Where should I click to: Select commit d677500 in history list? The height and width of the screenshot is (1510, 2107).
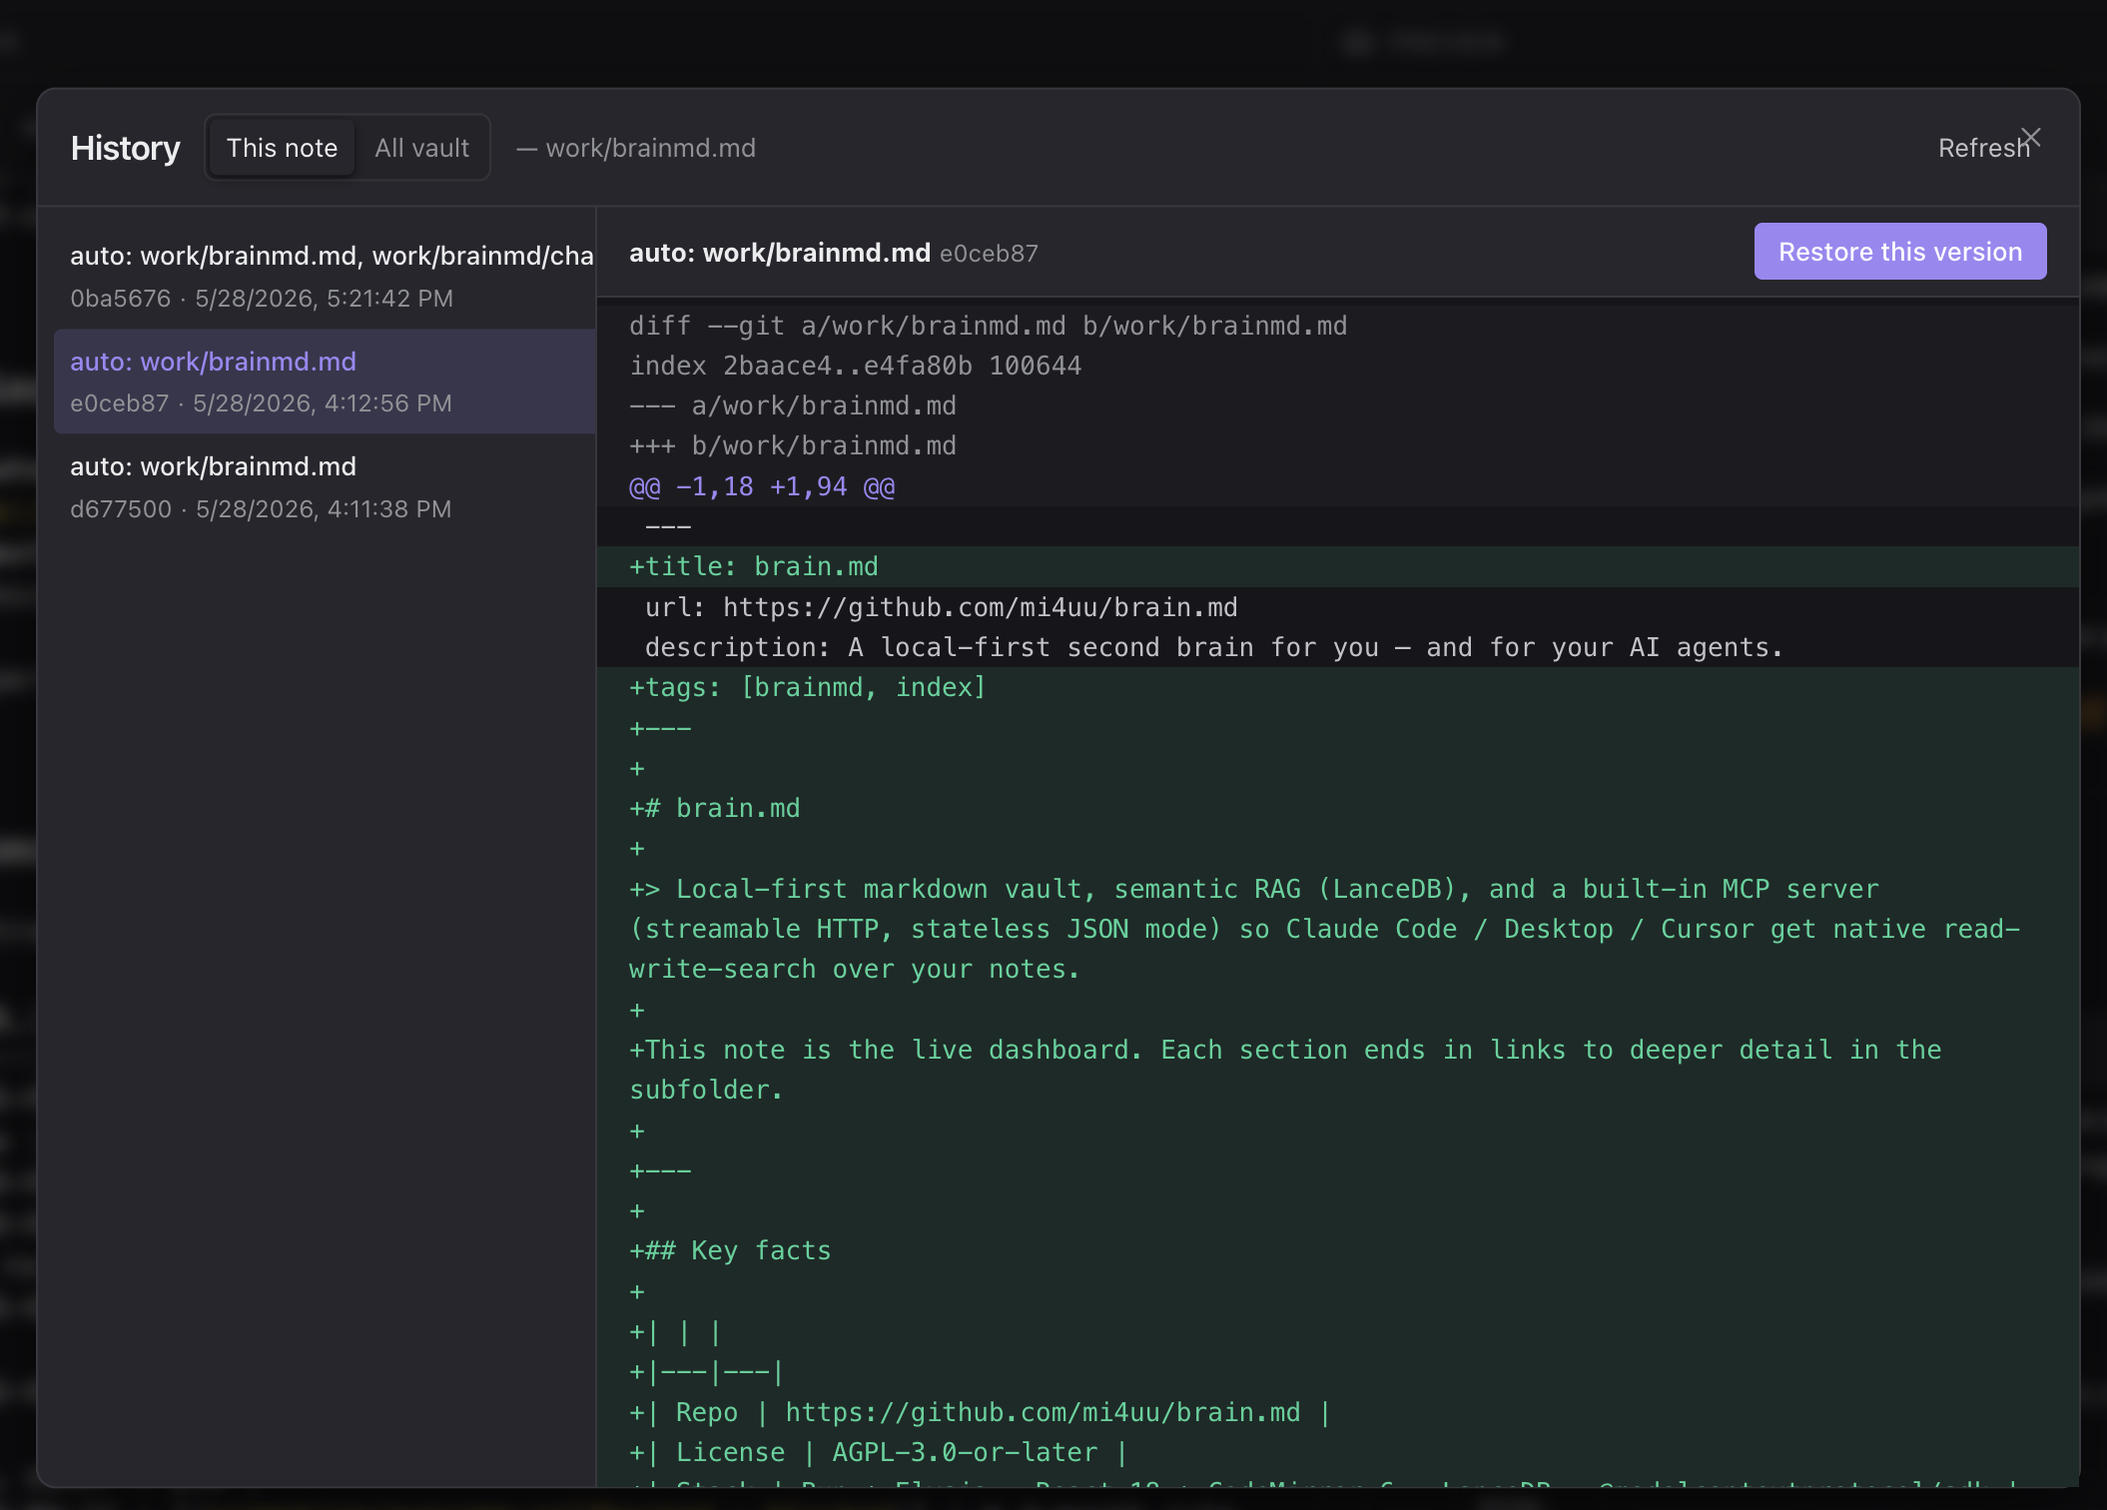(326, 487)
